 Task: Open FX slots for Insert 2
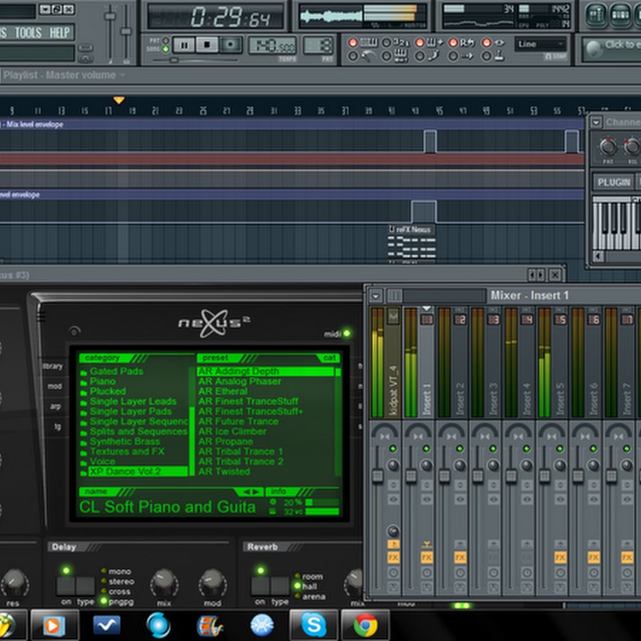tap(460, 557)
